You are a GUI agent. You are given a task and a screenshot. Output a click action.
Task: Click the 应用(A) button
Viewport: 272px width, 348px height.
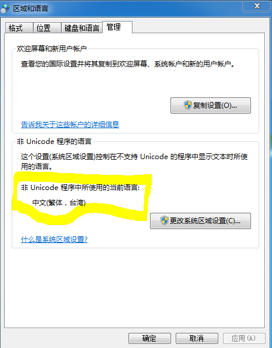pos(244,338)
